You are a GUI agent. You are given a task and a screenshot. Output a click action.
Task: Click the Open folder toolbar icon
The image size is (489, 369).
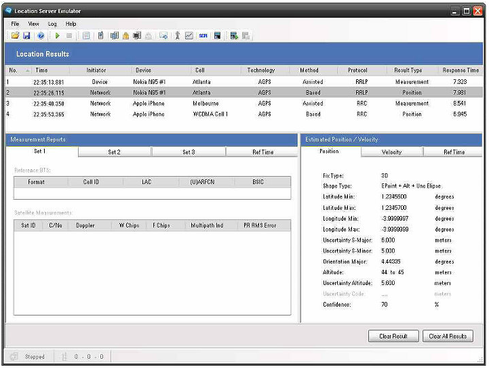pyautogui.click(x=15, y=35)
